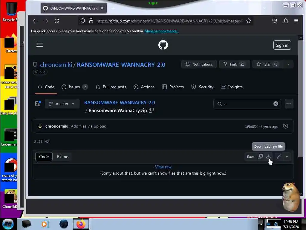Click the GitHub octocat logo
The height and width of the screenshot is (230, 306).
tap(163, 45)
